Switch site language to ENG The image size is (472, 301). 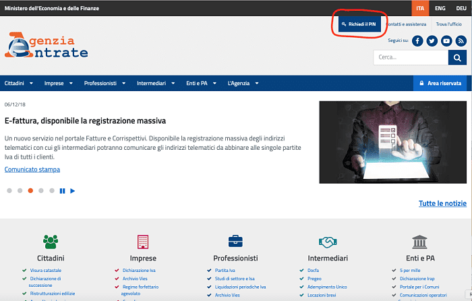point(440,8)
